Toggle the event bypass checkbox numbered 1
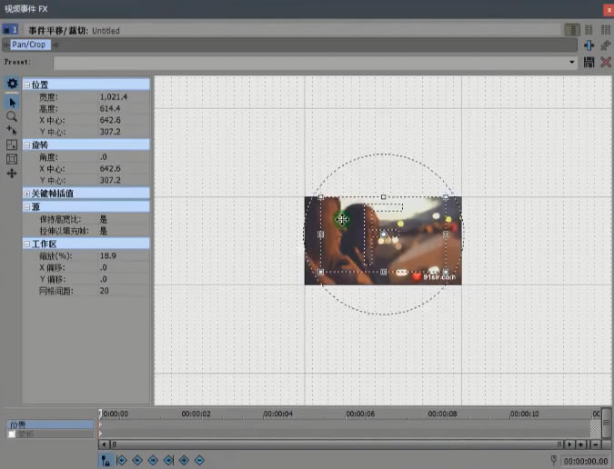The width and height of the screenshot is (614, 469). pyautogui.click(x=7, y=30)
